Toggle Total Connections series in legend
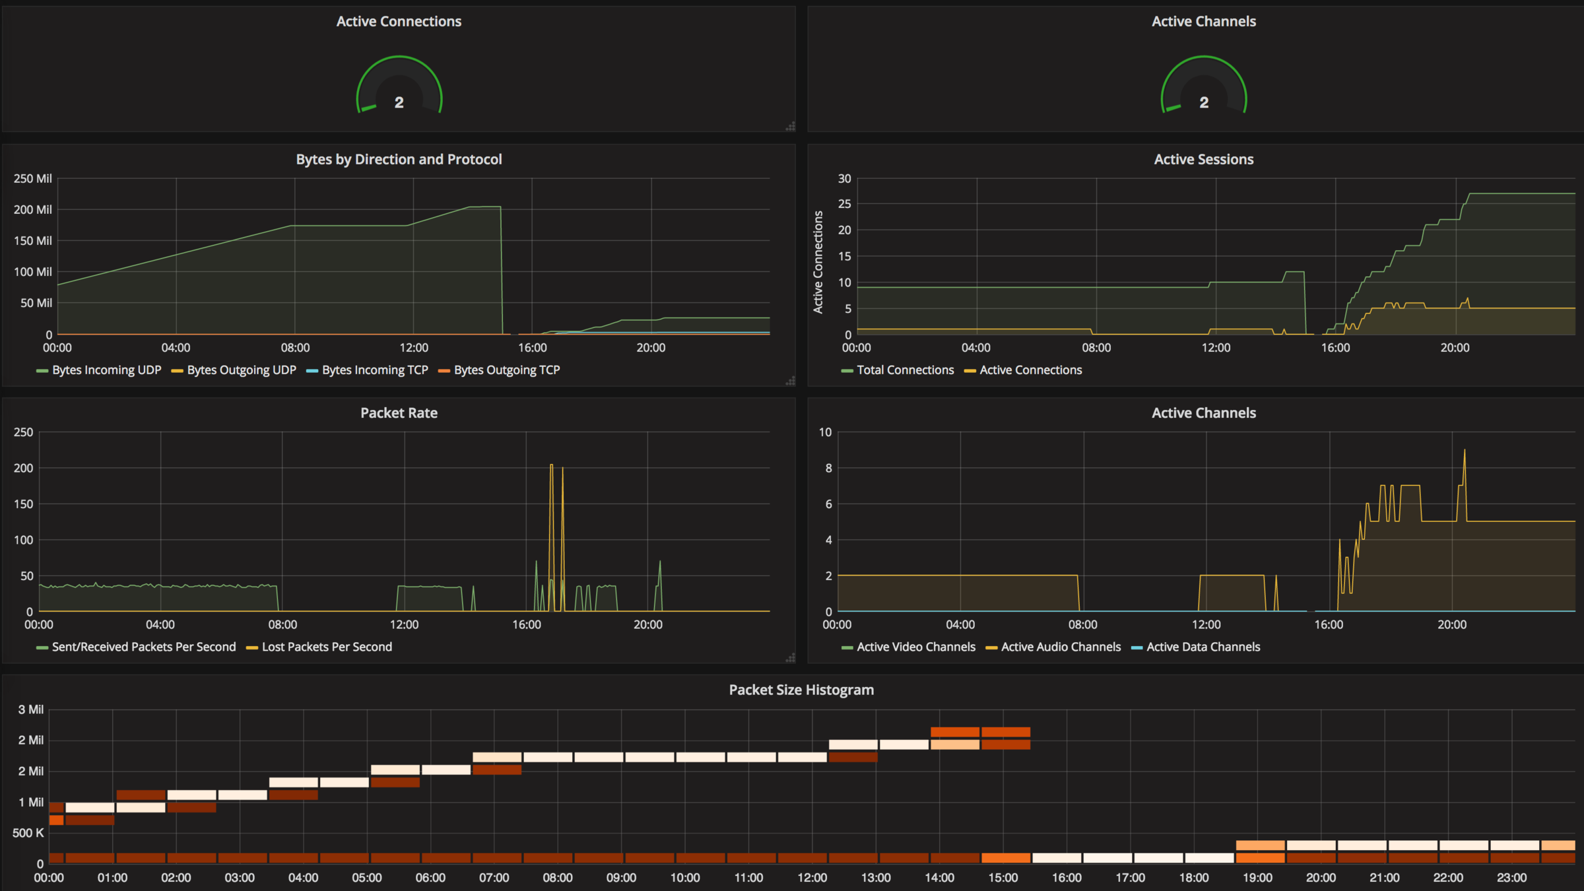Image resolution: width=1584 pixels, height=891 pixels. pos(905,370)
